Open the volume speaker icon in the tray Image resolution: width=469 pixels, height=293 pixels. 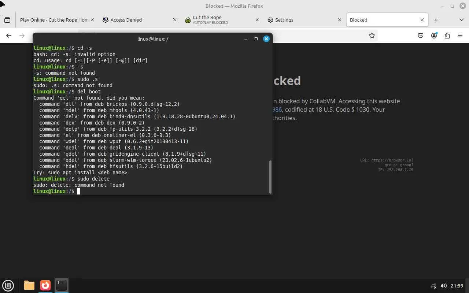443,286
